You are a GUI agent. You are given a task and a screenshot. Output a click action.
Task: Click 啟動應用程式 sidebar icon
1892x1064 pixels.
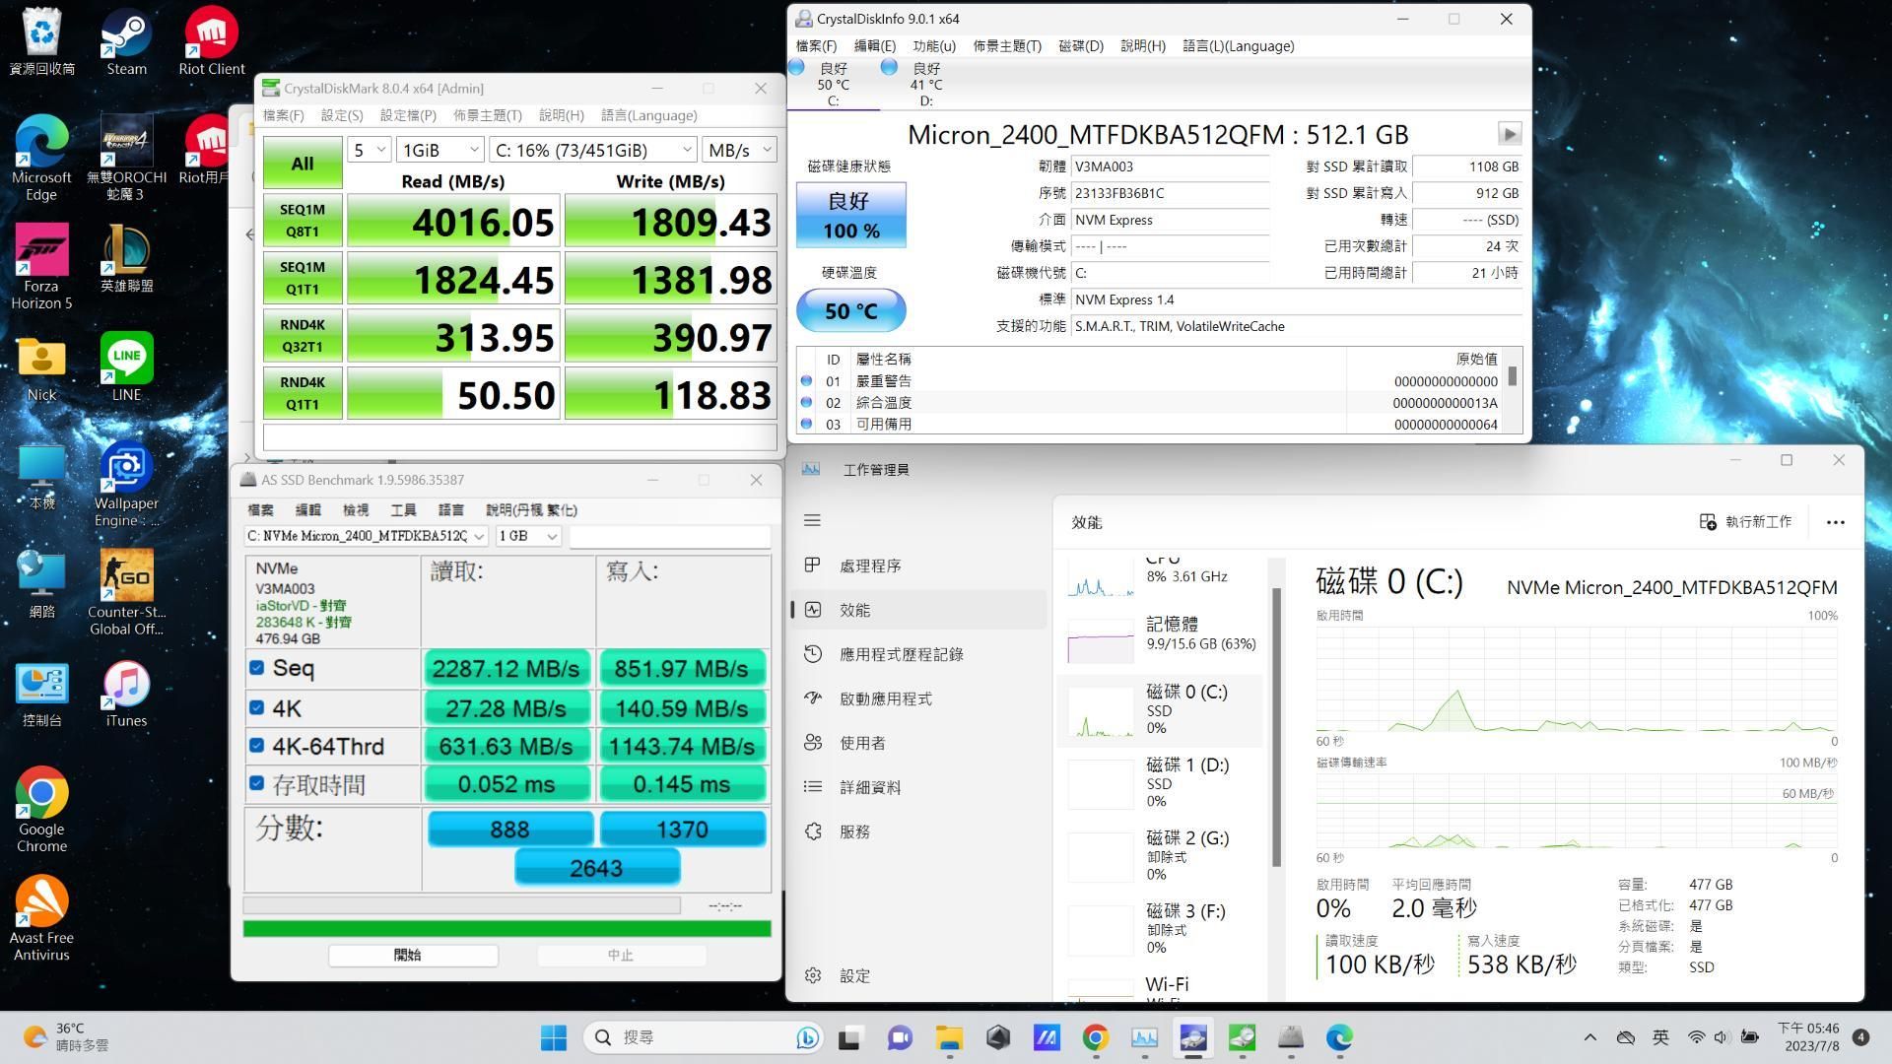click(813, 698)
